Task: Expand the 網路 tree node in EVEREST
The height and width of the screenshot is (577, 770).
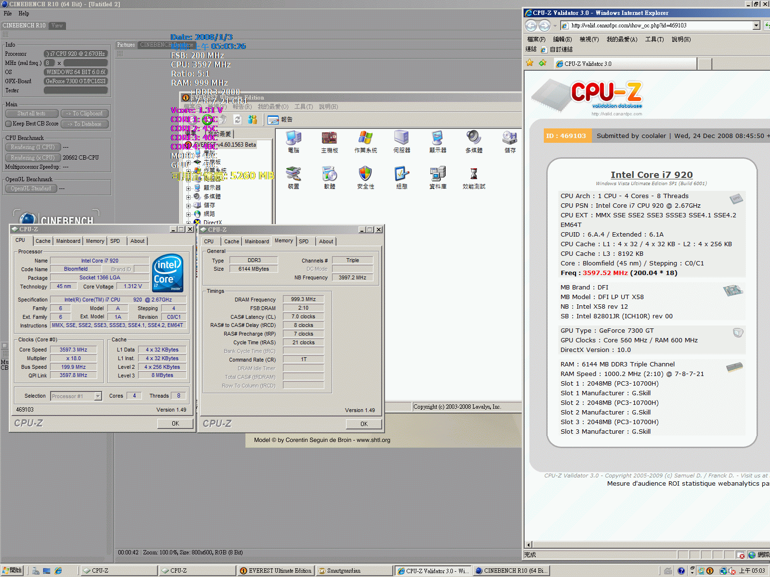Action: click(189, 214)
